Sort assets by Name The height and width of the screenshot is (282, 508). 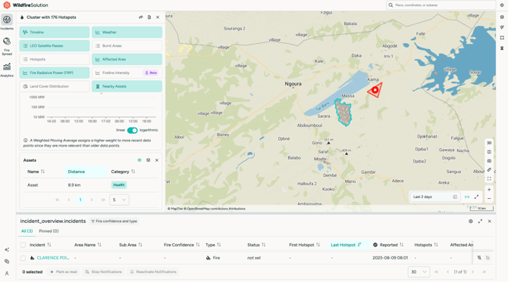coord(36,172)
